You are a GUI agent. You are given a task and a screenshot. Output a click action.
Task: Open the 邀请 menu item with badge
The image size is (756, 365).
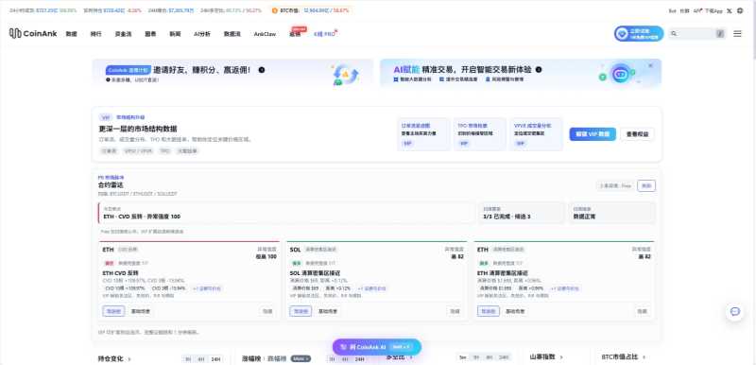(296, 33)
